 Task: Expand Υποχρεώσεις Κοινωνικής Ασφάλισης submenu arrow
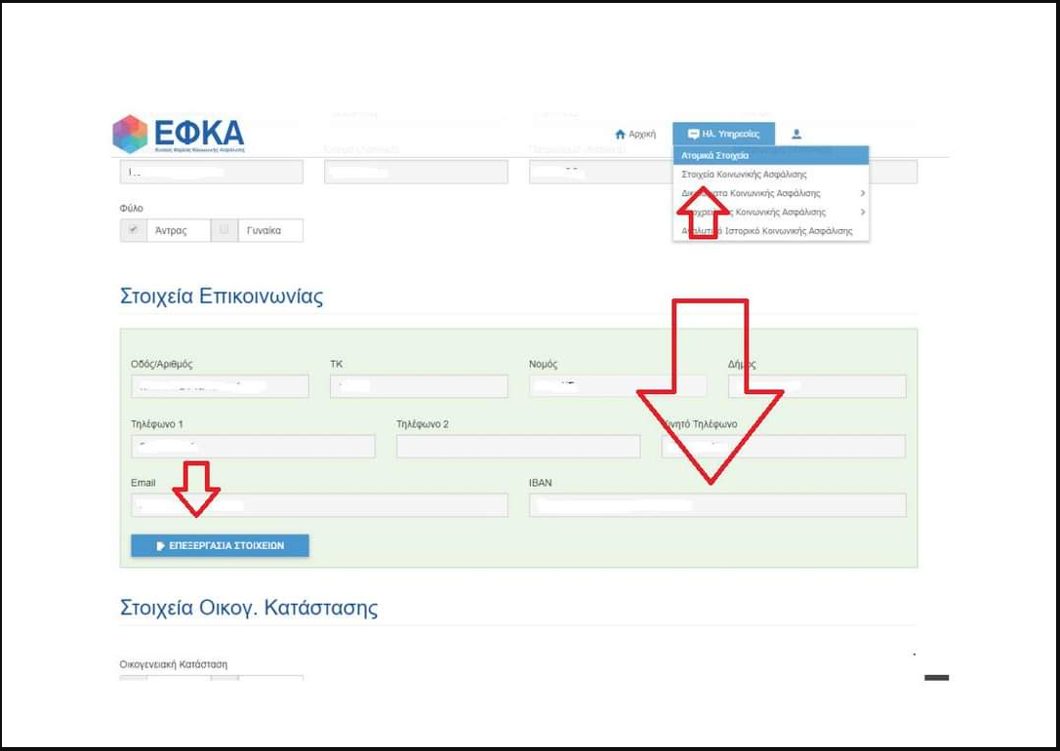click(x=863, y=212)
